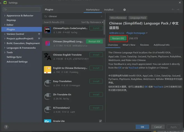Click the PyCharm logo in the title bar
184x132 pixels.
(x=5, y=3)
